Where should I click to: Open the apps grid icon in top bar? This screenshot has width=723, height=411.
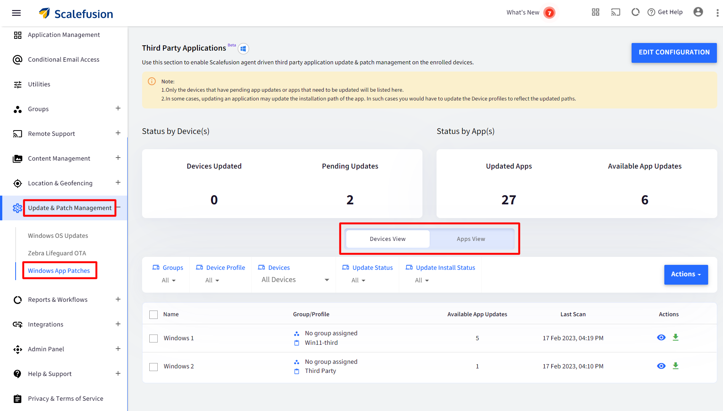tap(595, 12)
